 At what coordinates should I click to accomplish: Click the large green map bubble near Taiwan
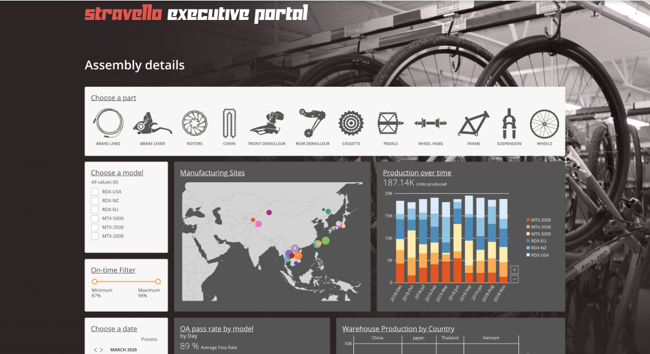pyautogui.click(x=326, y=240)
